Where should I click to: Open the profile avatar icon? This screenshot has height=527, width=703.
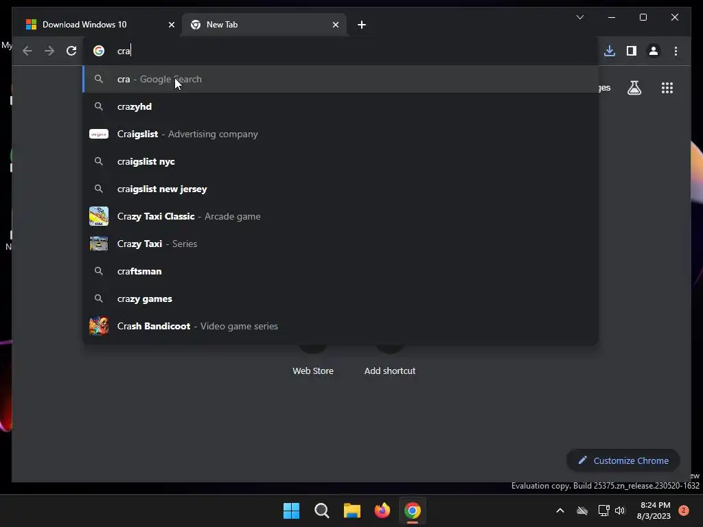[x=654, y=51]
